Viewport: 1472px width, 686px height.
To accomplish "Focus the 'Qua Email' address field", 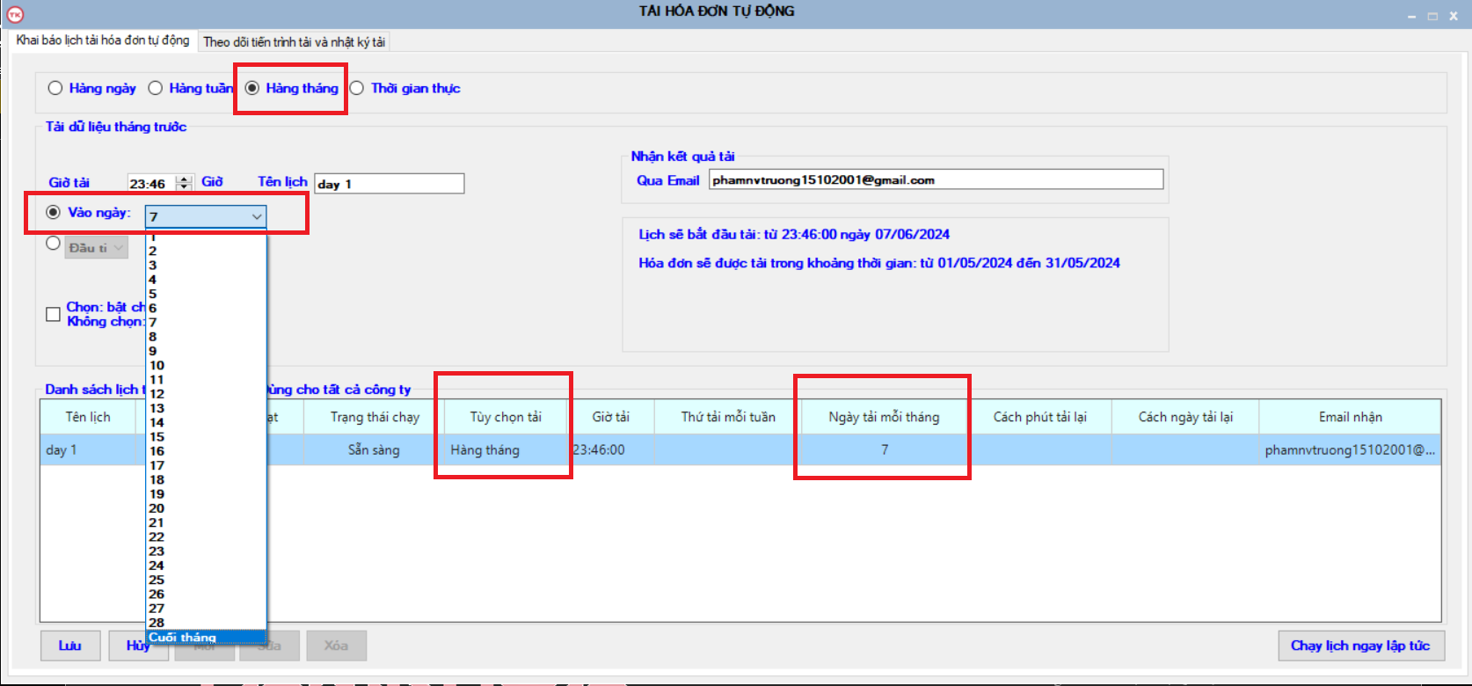I will [936, 180].
